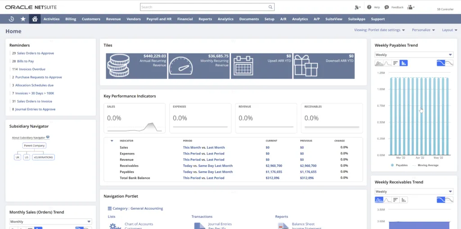Click the calendar Upsell ARR YTD tile

pyautogui.click(x=262, y=66)
